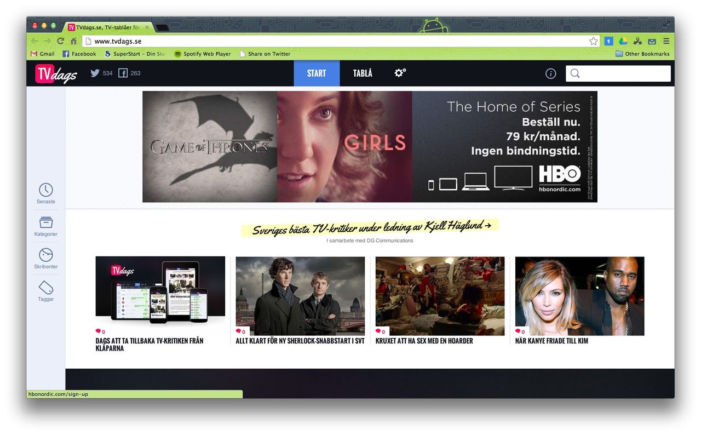Open Sherlock article thumbnail

[x=300, y=296]
